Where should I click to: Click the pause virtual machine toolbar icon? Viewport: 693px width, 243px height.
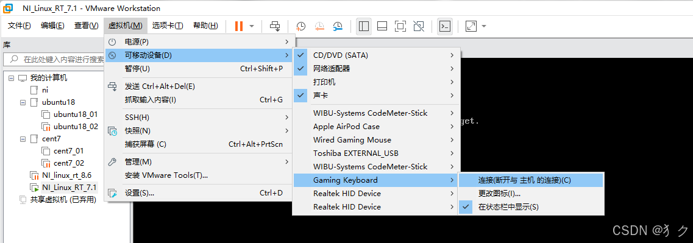239,26
